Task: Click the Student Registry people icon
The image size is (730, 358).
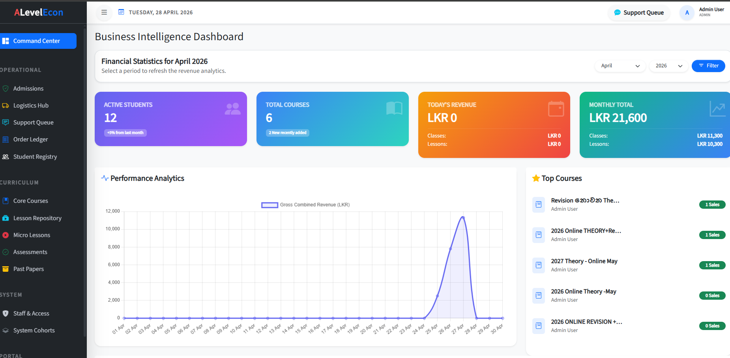Action: pyautogui.click(x=6, y=157)
